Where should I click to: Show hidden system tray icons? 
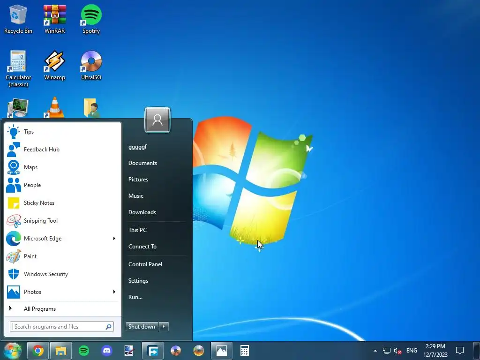375,351
